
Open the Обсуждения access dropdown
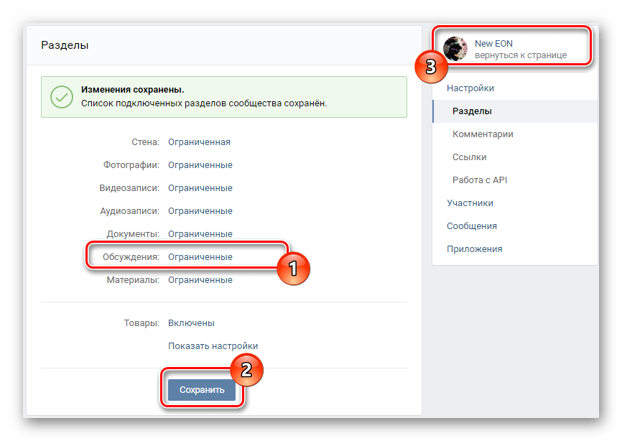[x=200, y=256]
